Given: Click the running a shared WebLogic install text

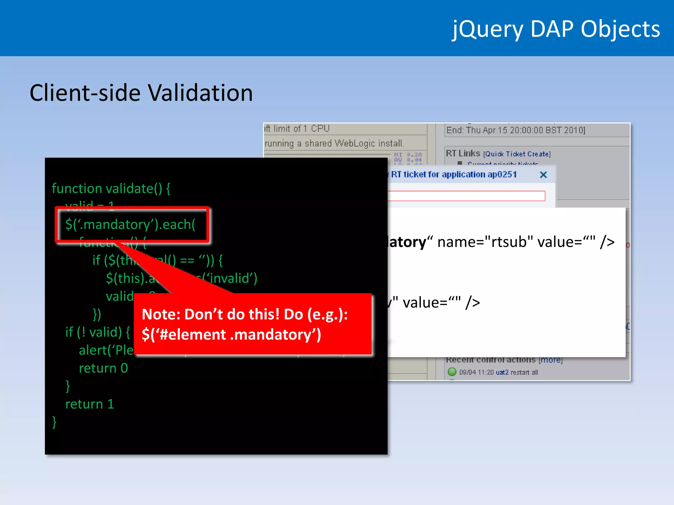Looking at the screenshot, I should pos(334,143).
